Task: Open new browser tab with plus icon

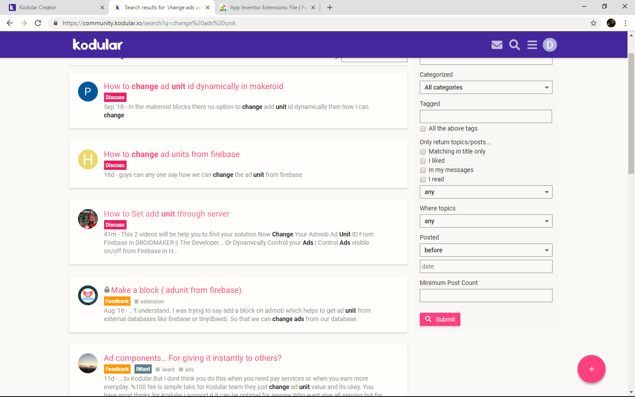Action: (x=330, y=7)
